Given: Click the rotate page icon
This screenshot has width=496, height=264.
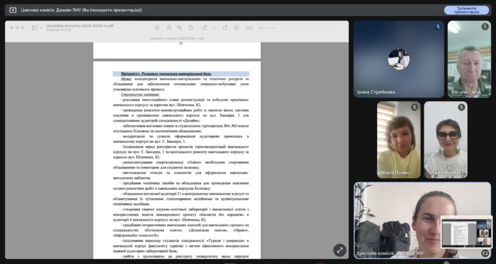Looking at the screenshot, I should [x=225, y=28].
